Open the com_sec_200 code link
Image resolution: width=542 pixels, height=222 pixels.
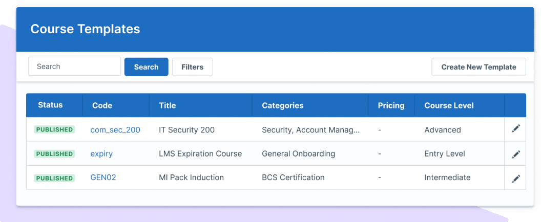coord(115,130)
